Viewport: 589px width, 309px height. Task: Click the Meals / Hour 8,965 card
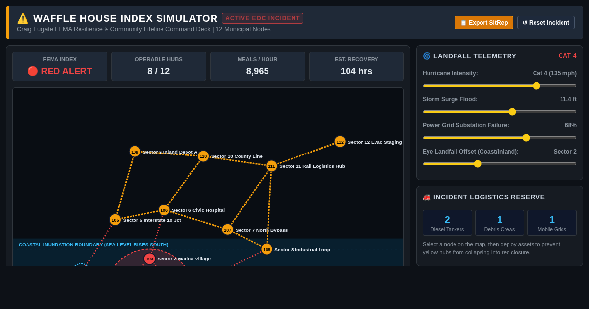coord(258,67)
